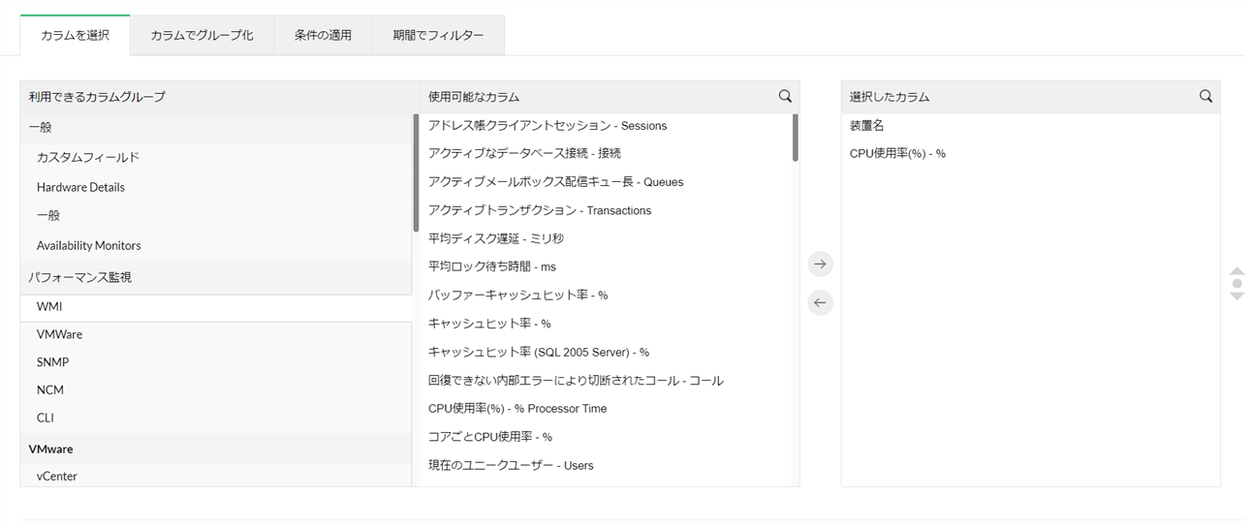
Task: Move selected column down with triangle
Action: pyautogui.click(x=1236, y=296)
